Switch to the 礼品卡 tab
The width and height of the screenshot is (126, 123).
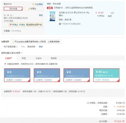tap(38, 58)
